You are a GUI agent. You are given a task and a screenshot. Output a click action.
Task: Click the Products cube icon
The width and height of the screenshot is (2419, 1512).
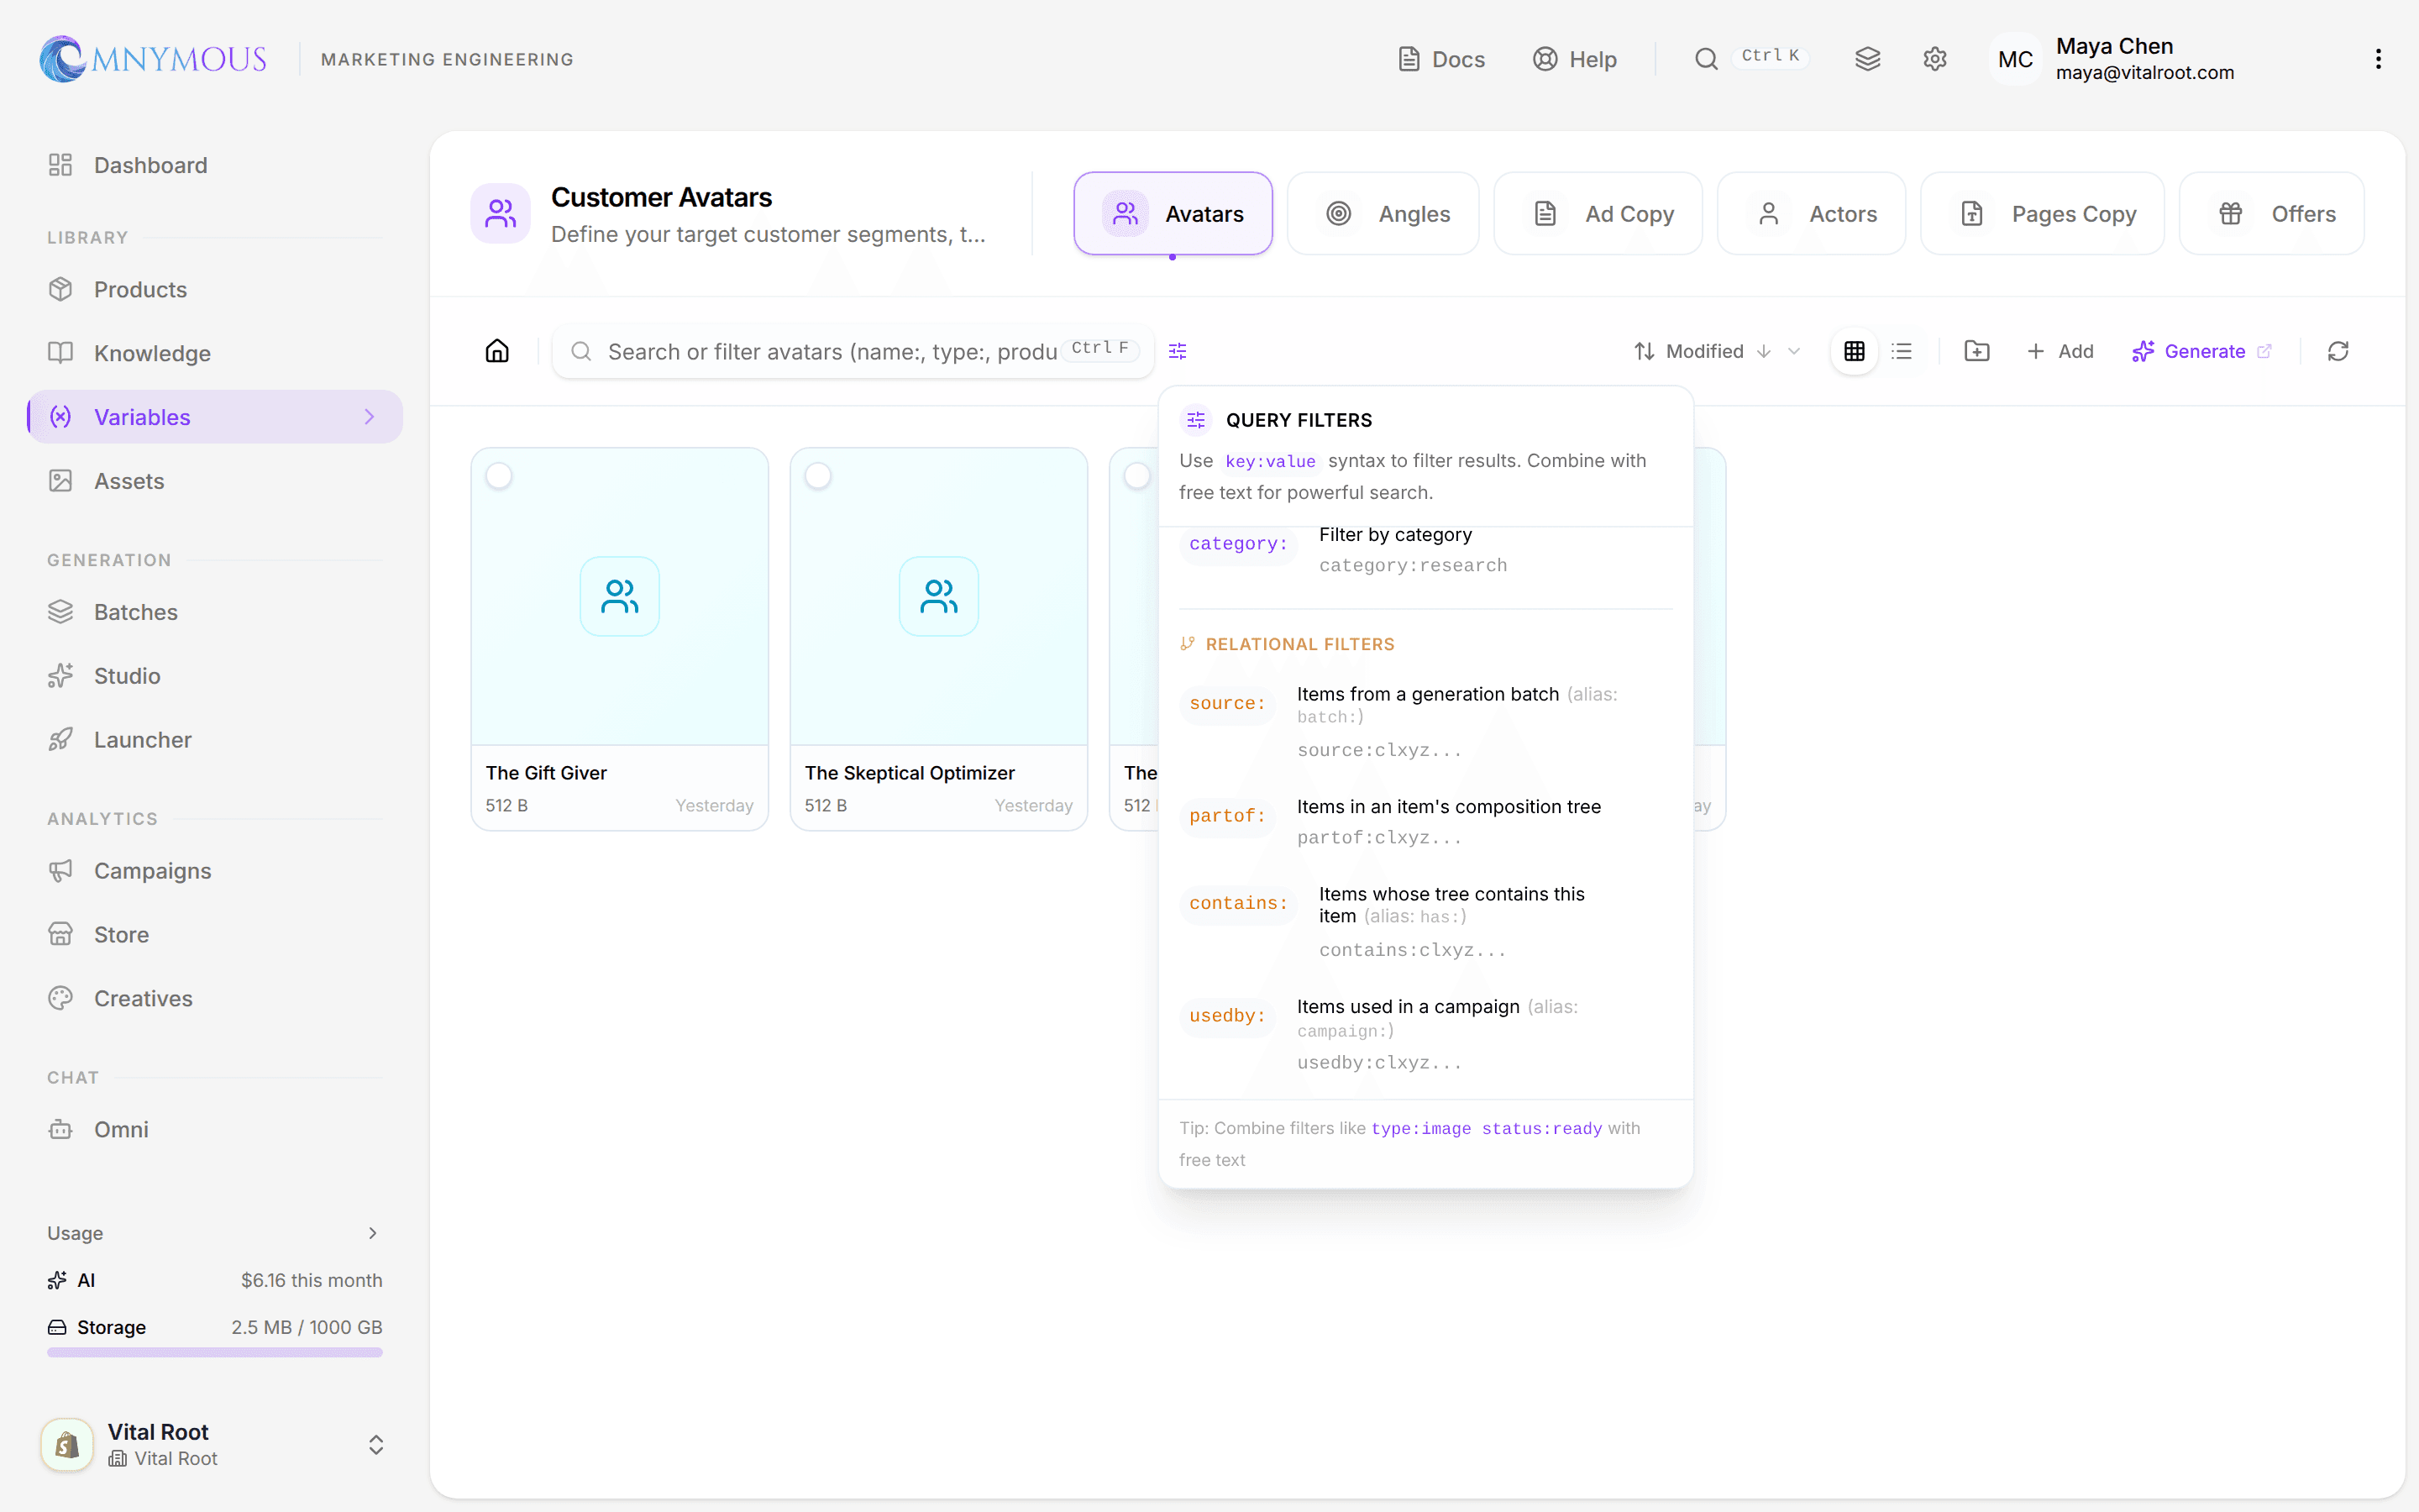pos(61,289)
